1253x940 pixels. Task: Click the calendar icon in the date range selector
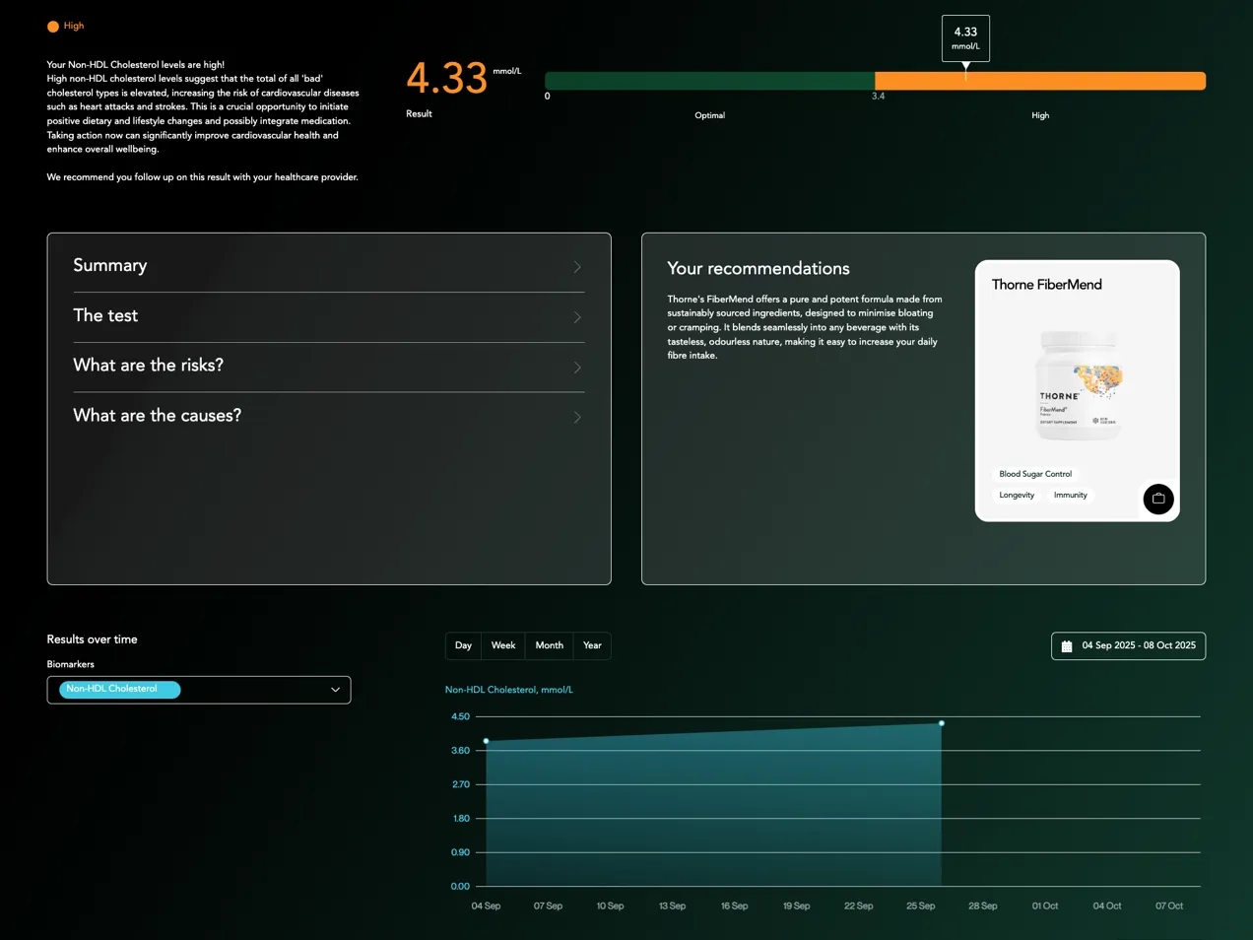click(x=1066, y=645)
